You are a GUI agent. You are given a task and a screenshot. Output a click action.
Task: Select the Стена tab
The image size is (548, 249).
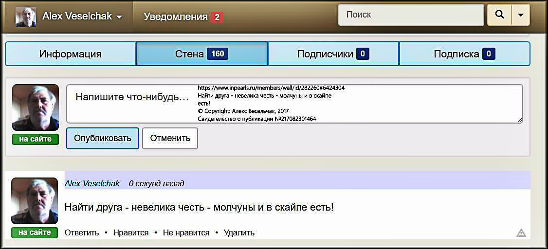[x=190, y=54]
